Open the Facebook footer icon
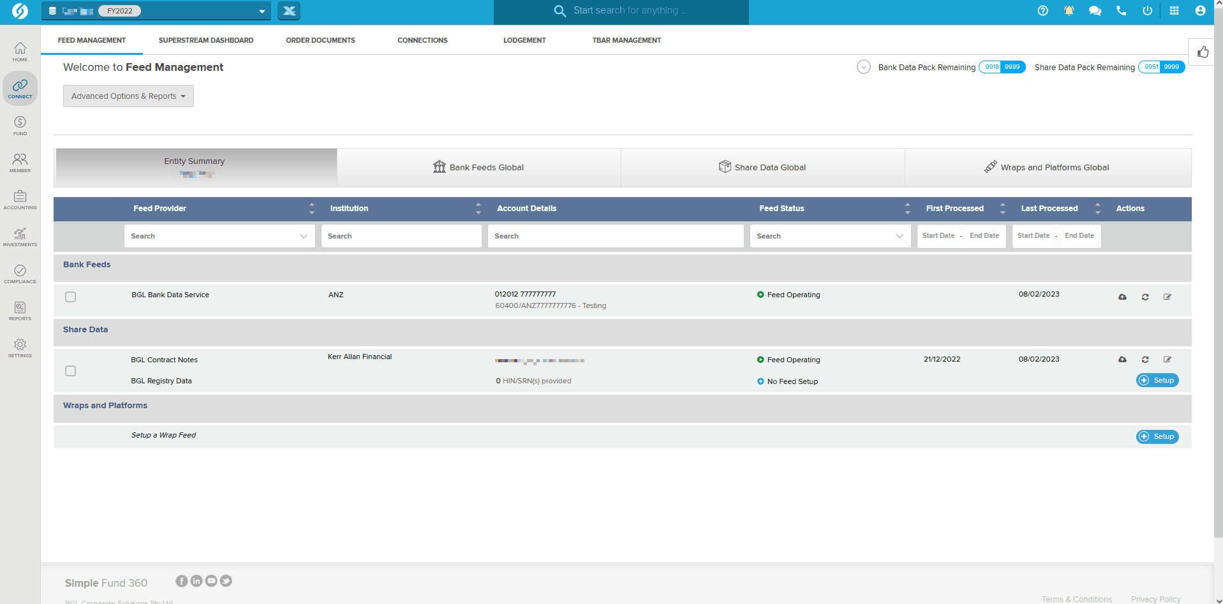The image size is (1223, 604). click(182, 581)
